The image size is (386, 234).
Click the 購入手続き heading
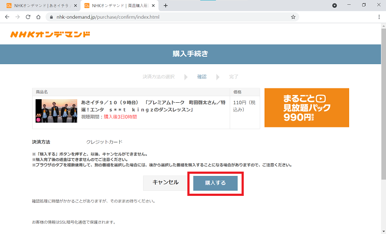(x=190, y=54)
